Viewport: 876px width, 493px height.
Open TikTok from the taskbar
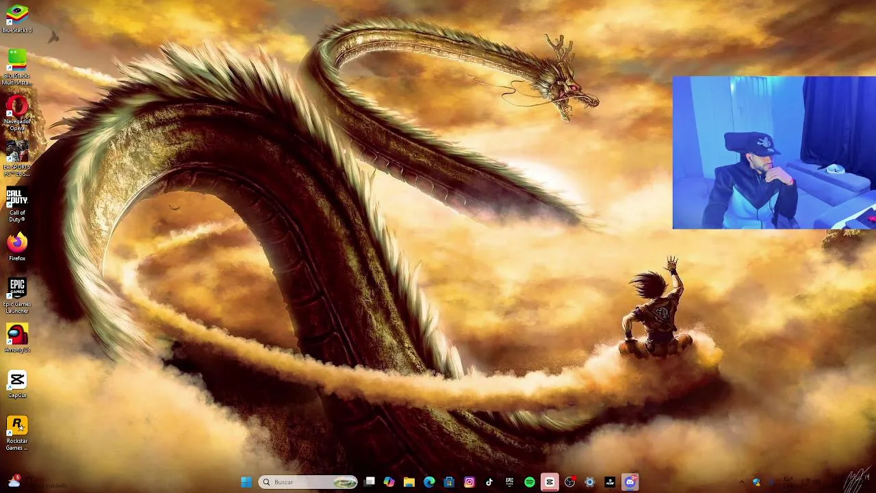(x=489, y=482)
